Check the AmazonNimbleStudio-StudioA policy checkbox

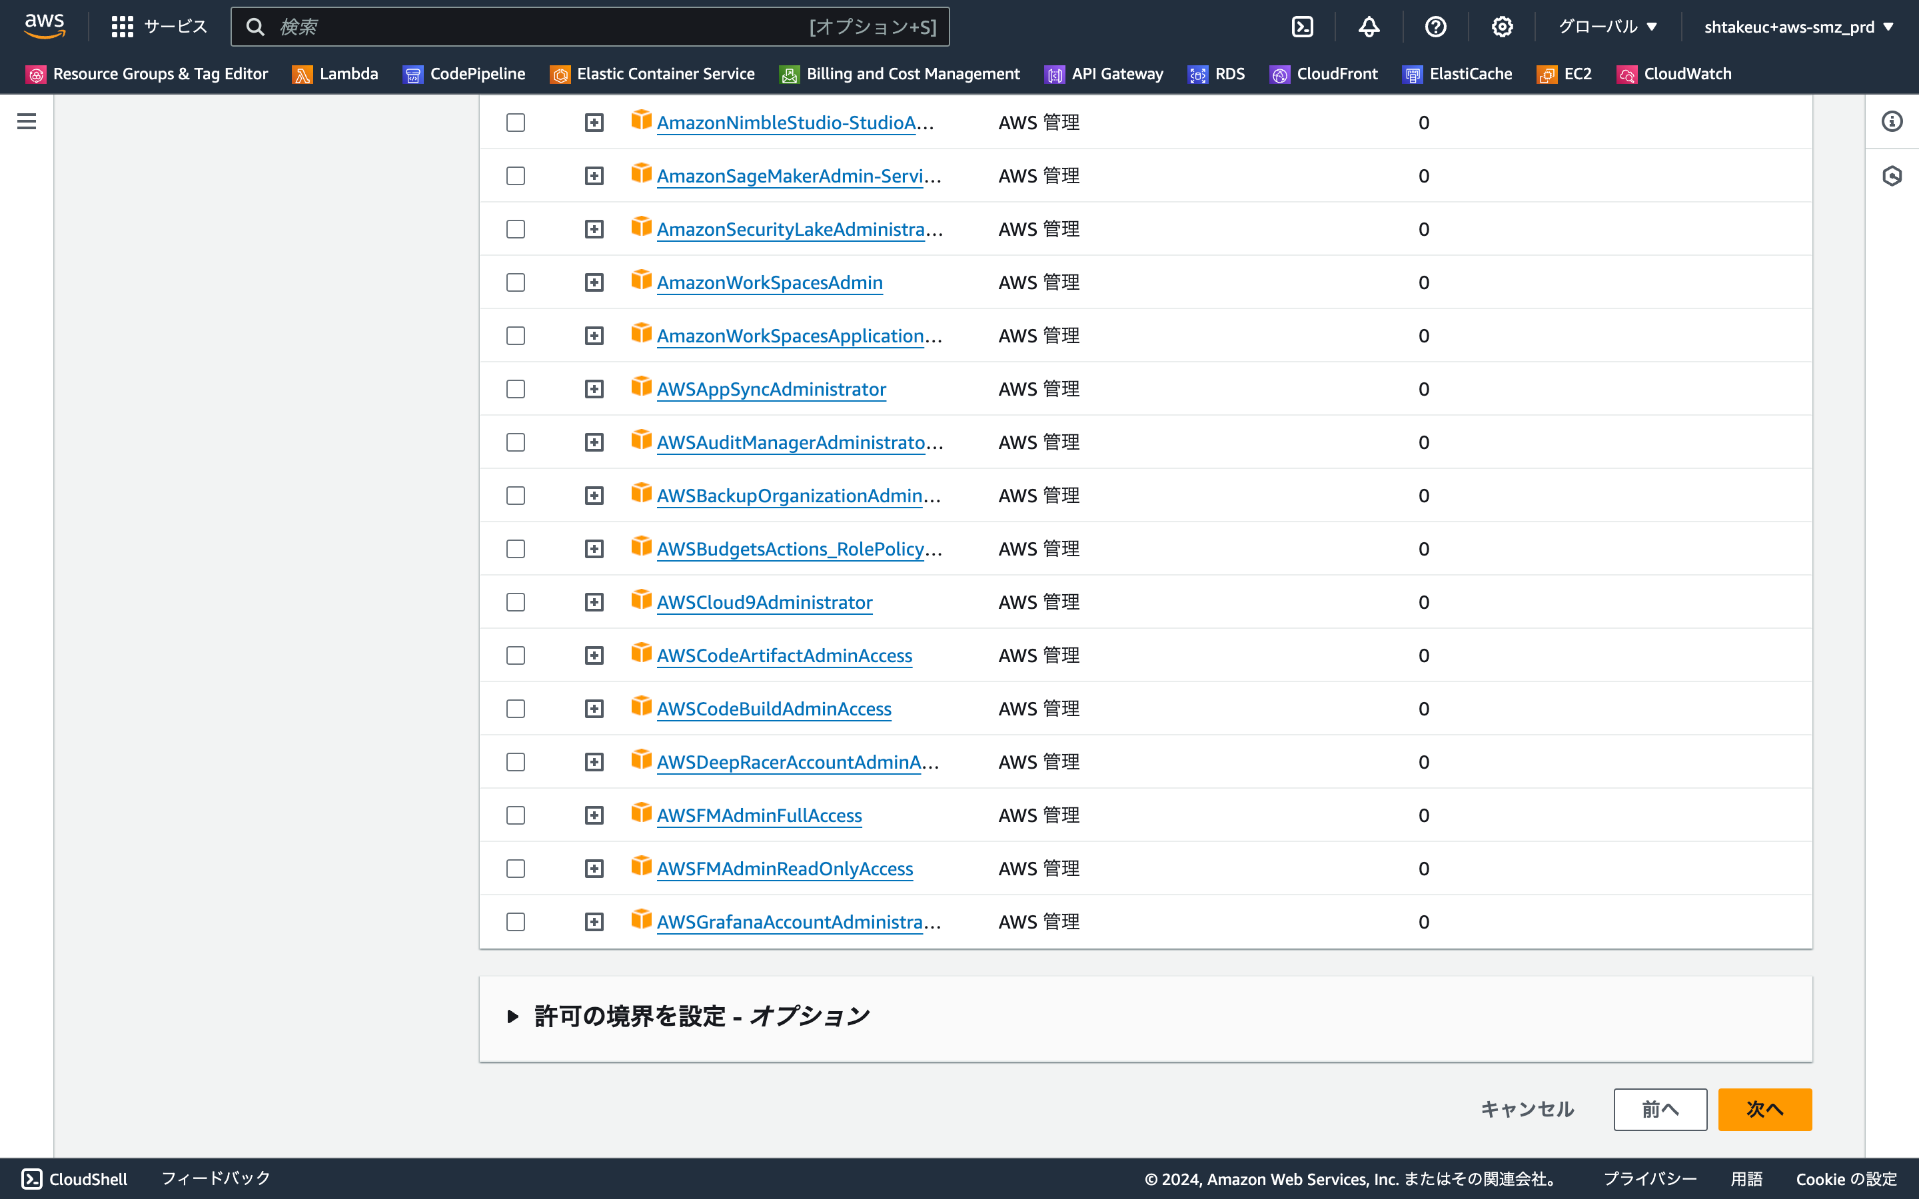(x=516, y=123)
